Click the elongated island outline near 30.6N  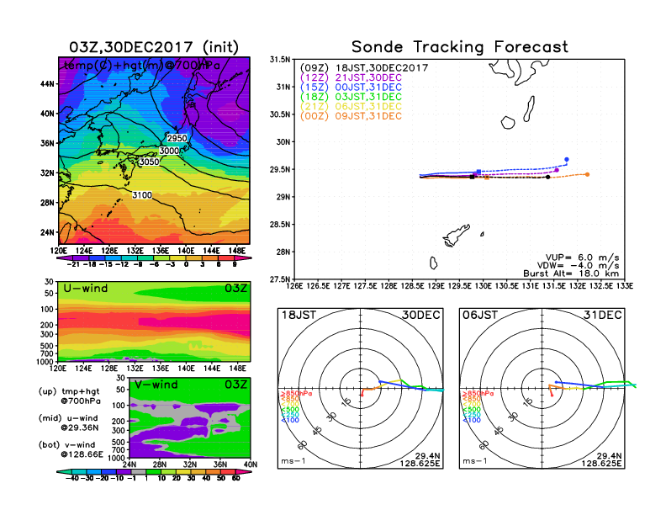point(529,109)
